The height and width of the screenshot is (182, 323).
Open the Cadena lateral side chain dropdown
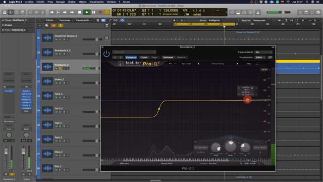[x=263, y=52]
